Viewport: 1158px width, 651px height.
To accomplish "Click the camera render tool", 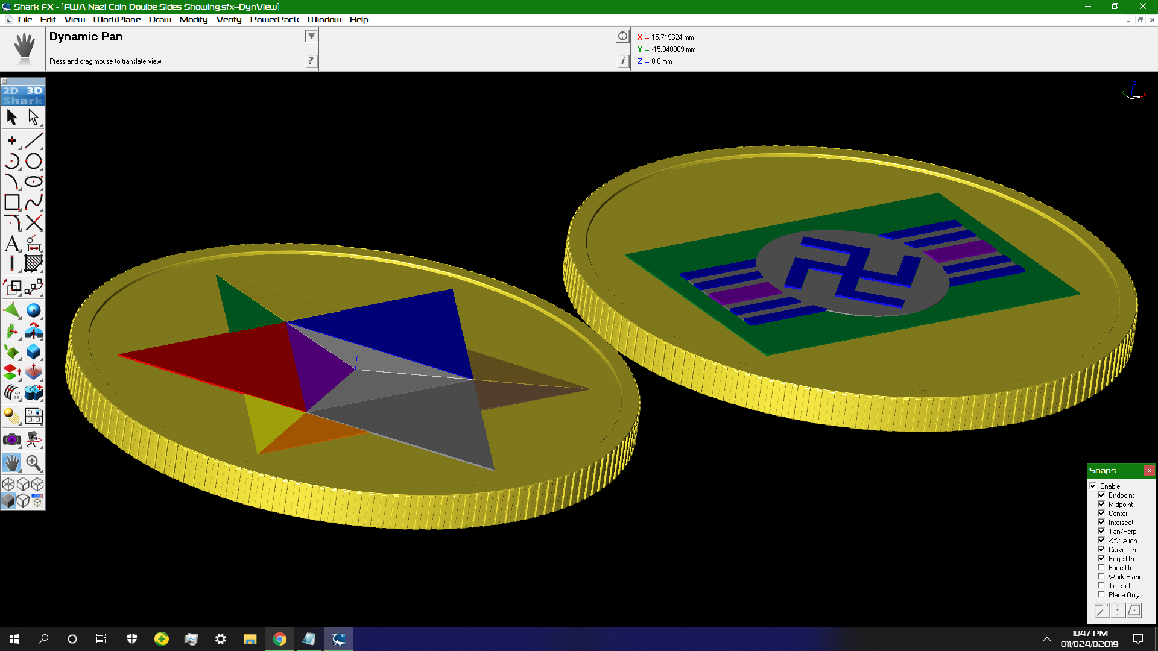I will [x=11, y=439].
